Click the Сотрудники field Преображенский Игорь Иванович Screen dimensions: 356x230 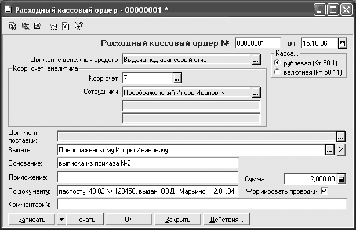click(187, 93)
